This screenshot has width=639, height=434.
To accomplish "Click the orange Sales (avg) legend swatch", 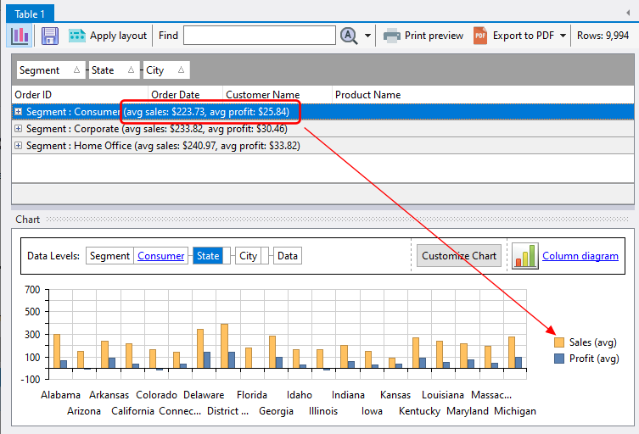I will [x=558, y=343].
